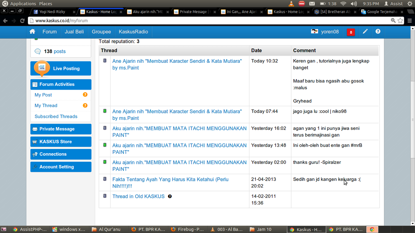Image resolution: width=415 pixels, height=233 pixels.
Task: Open MEMBUAT MATA ITACHI thread dated Yesterday 16:02
Action: click(x=179, y=131)
